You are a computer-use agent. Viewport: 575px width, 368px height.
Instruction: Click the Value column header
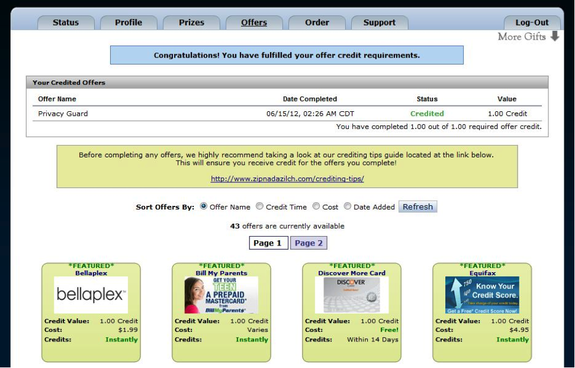click(x=507, y=99)
